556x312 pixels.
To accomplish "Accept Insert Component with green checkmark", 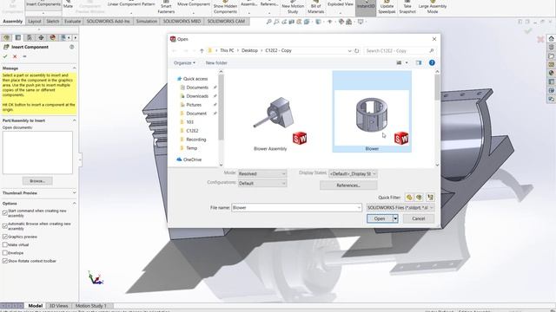I will (5, 56).
